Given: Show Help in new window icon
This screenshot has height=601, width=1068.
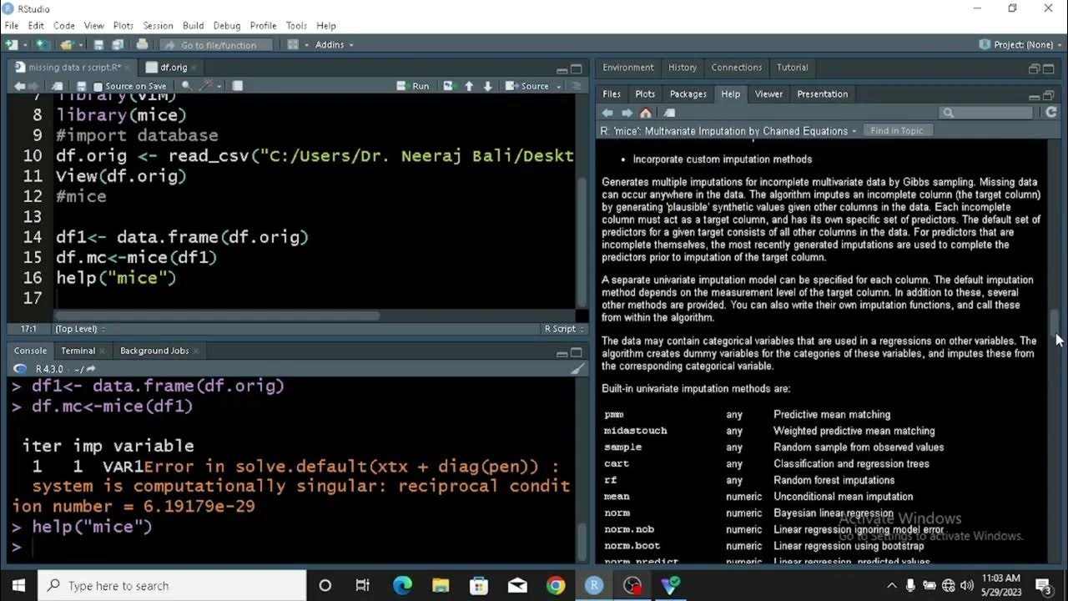Looking at the screenshot, I should tap(669, 113).
